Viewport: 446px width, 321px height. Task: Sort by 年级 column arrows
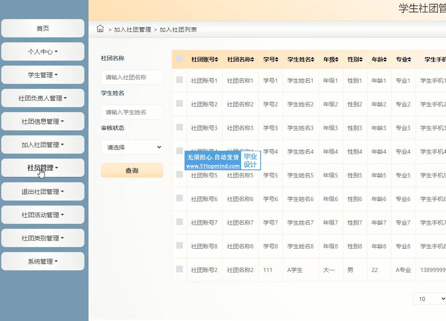coord(337,59)
